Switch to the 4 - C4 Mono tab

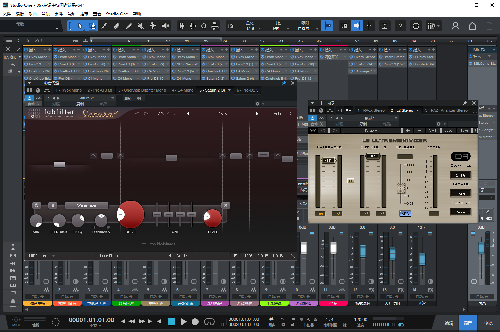[183, 90]
